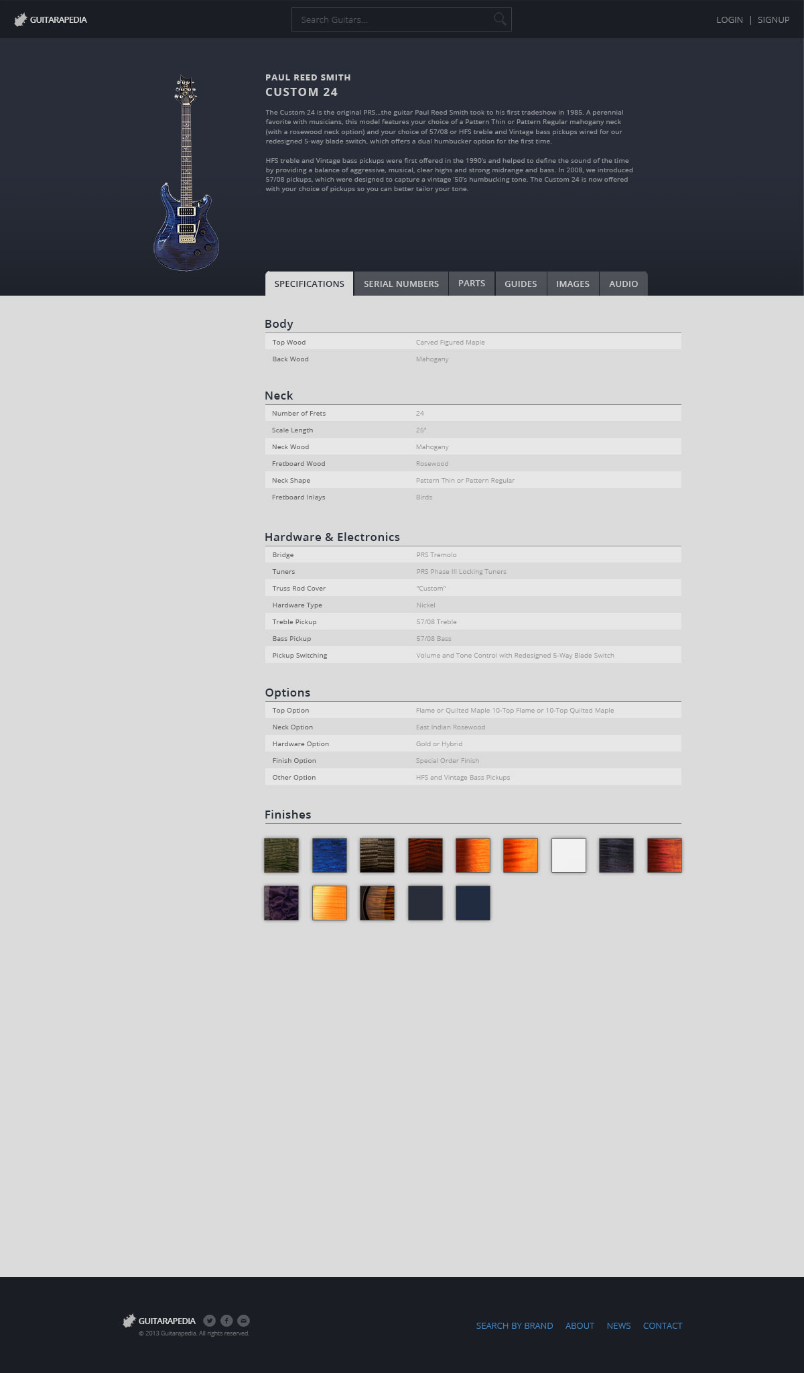The image size is (804, 1373).
Task: Select the yellow amber finish swatch
Action: coord(330,903)
